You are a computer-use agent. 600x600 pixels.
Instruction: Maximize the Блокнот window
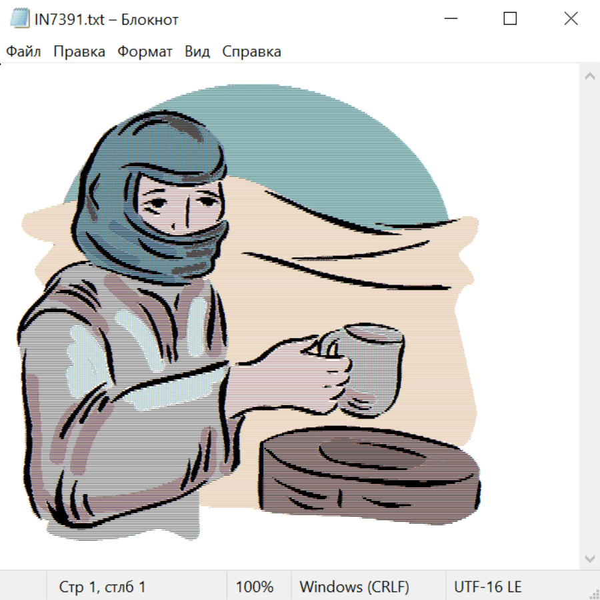510,19
